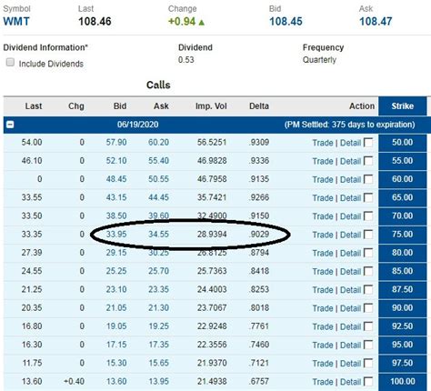Screen dimensions: 431x391
Task: Click Trade for the 80.00 strike
Action: click(x=323, y=253)
